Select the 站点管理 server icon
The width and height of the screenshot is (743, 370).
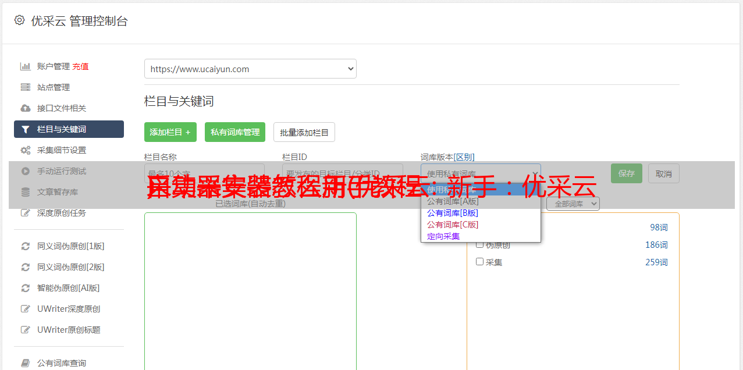pos(25,87)
